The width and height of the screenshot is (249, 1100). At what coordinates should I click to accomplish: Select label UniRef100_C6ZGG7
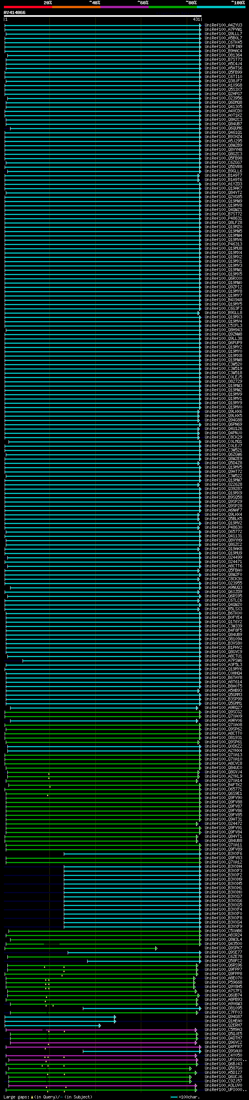[223, 163]
